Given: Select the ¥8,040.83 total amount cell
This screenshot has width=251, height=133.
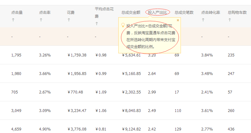Looking at the screenshot, I should pos(131,110).
